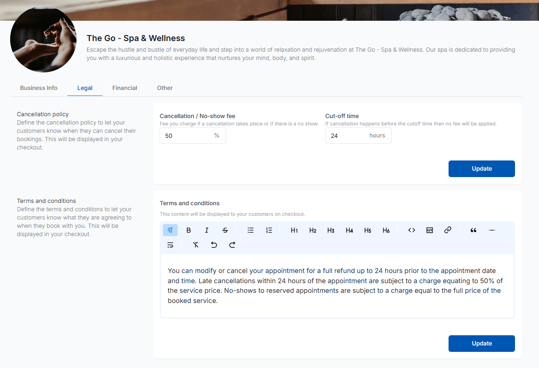Insert a hyperlink in the terms editor
This screenshot has width=539, height=368.
[448, 230]
